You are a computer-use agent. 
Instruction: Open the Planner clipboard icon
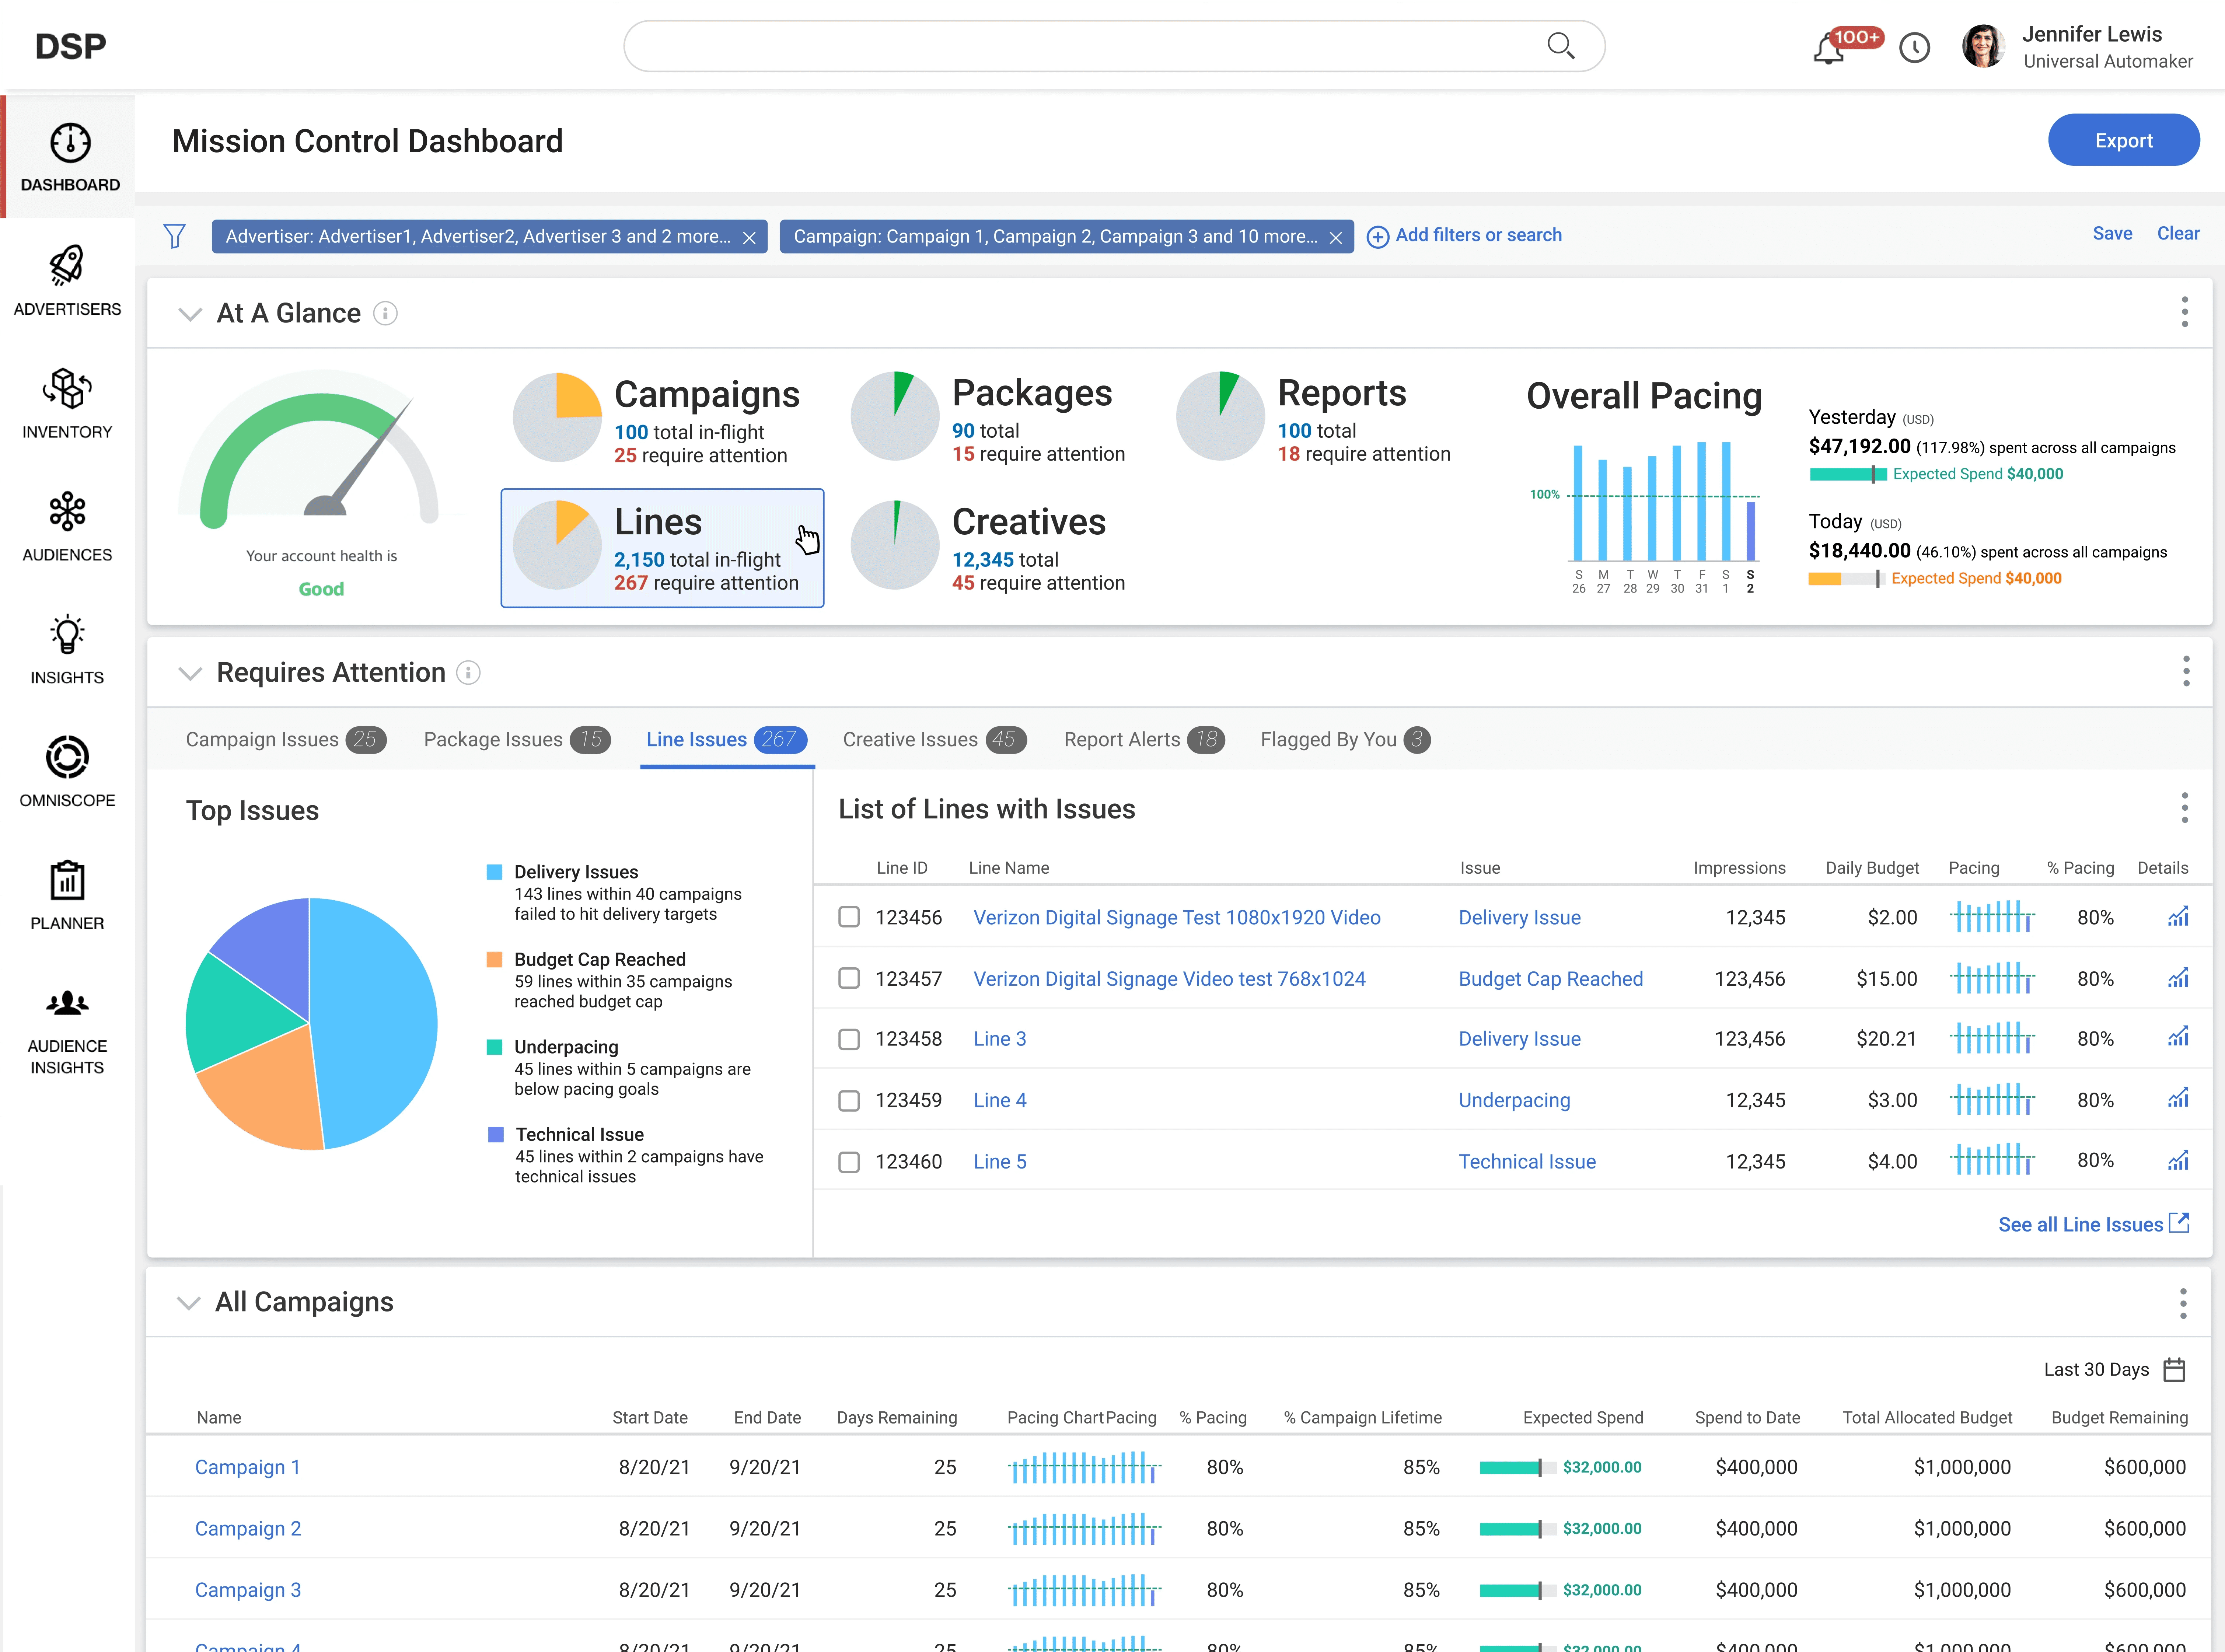[67, 881]
